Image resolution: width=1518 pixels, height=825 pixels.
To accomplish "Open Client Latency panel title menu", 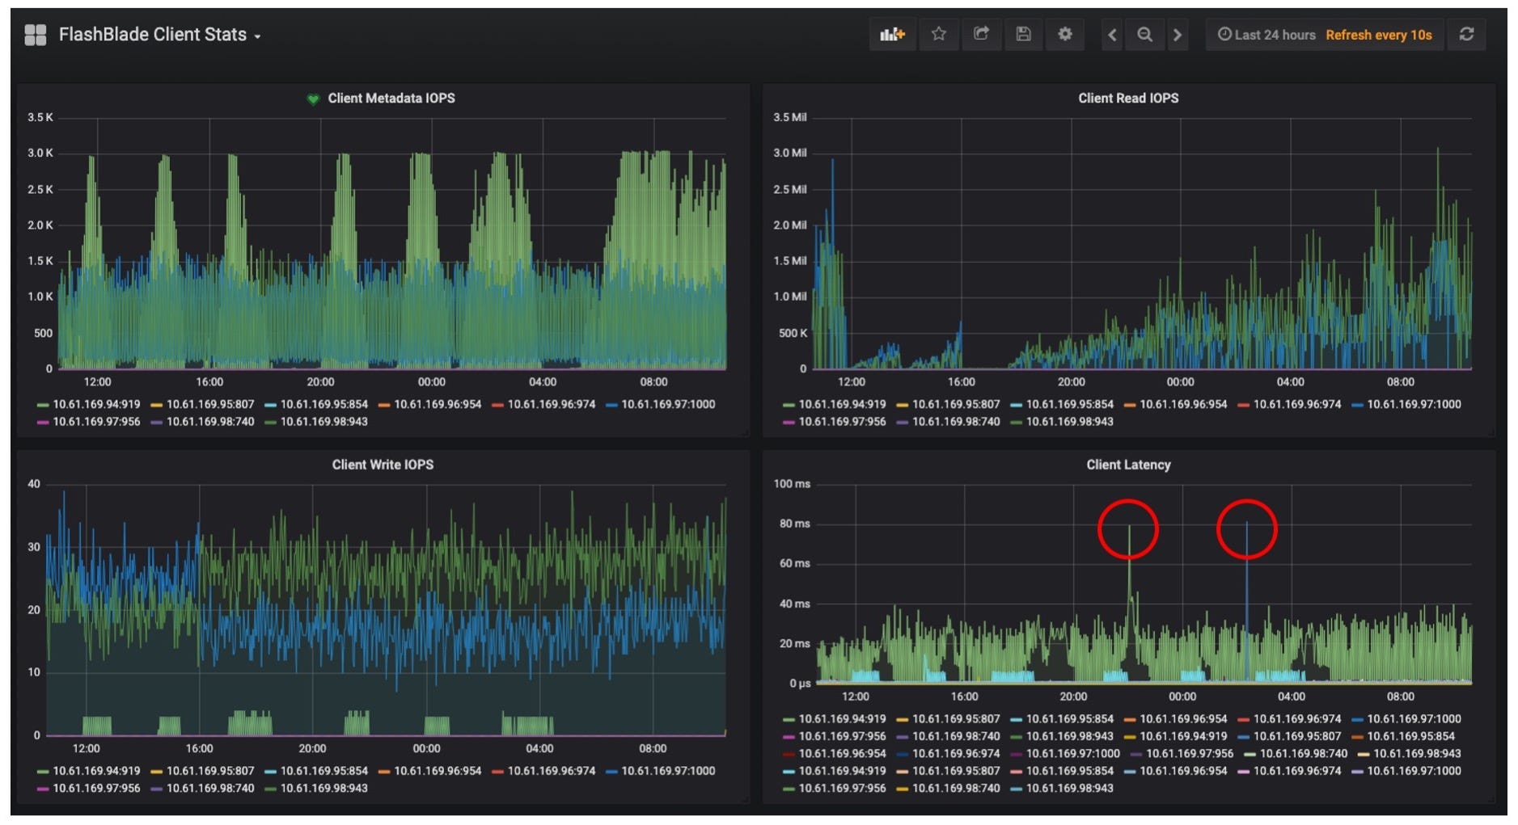I will coord(1128,465).
